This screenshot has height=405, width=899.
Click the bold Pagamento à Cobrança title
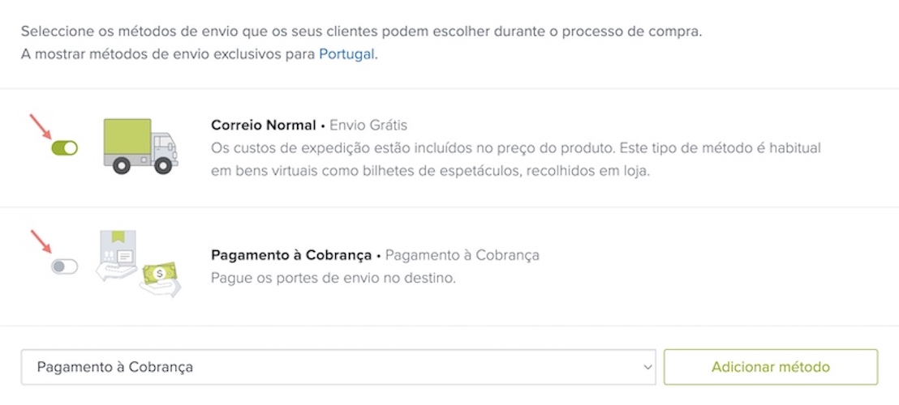[x=291, y=255]
